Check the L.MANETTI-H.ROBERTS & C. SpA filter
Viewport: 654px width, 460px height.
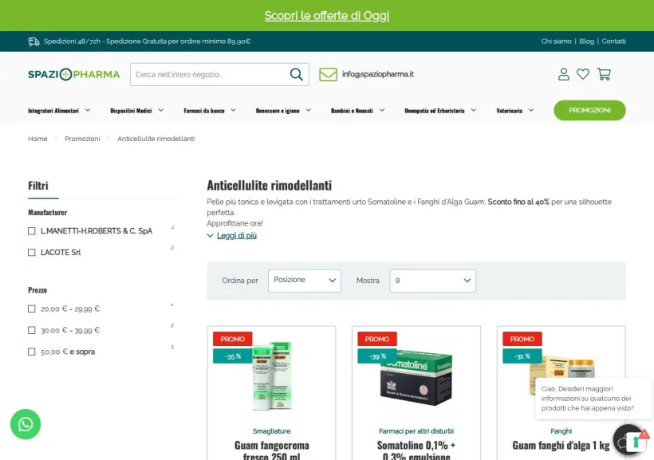[32, 231]
